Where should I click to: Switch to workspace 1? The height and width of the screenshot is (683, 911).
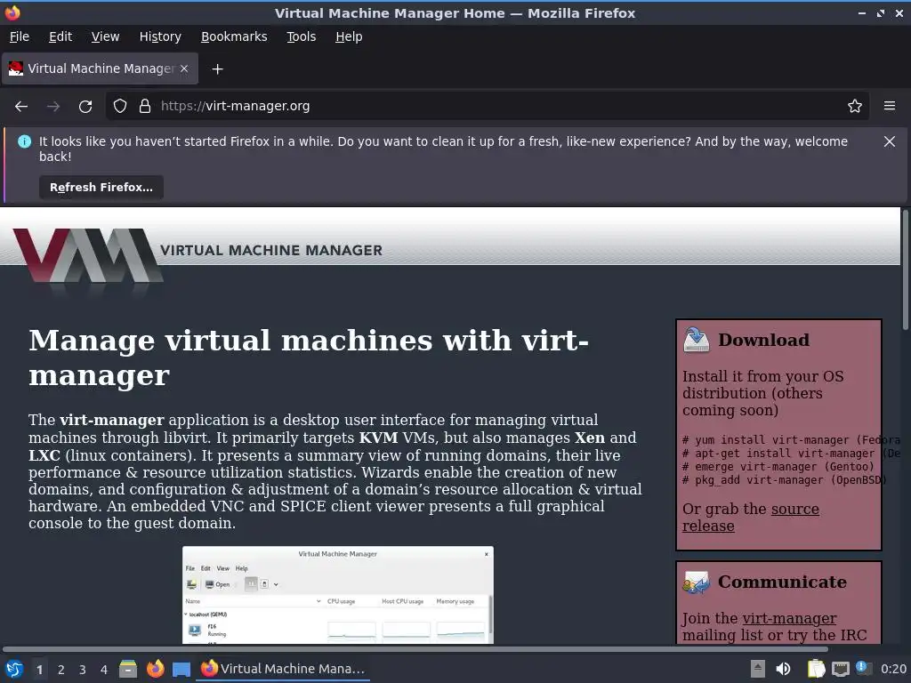pos(39,670)
